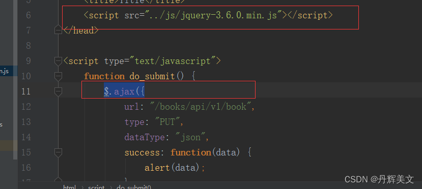This screenshot has height=189, width=422.
Task: Click the highlighted $.ajax({ call
Action: click(x=124, y=91)
